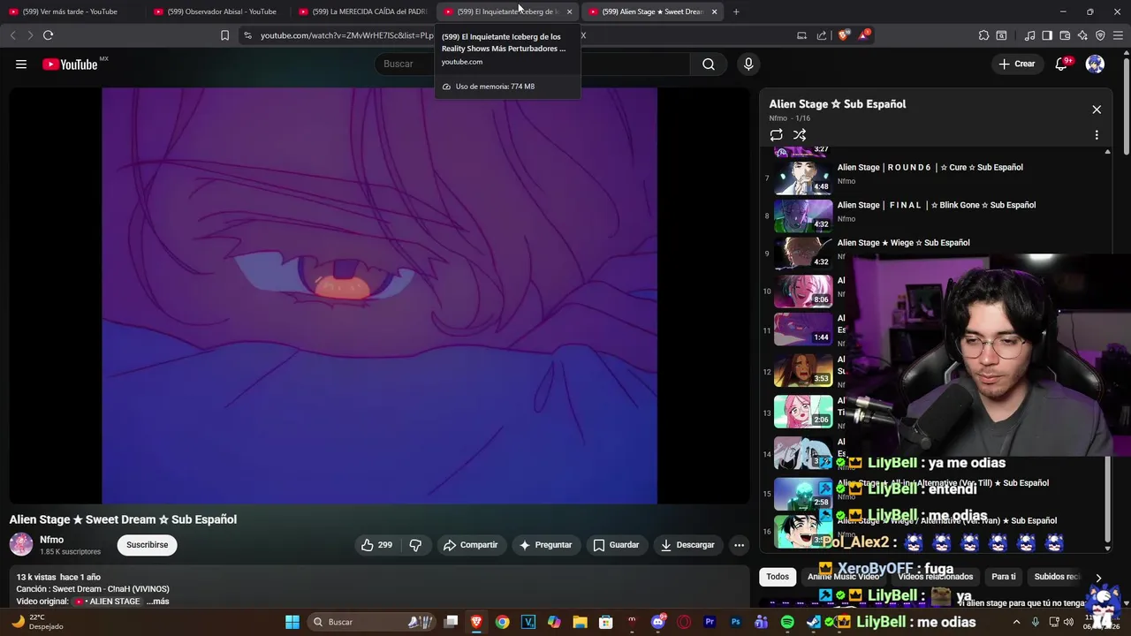Viewport: 1131px width, 636px height.
Task: Open Brave Rewards triangle icon
Action: point(864,35)
